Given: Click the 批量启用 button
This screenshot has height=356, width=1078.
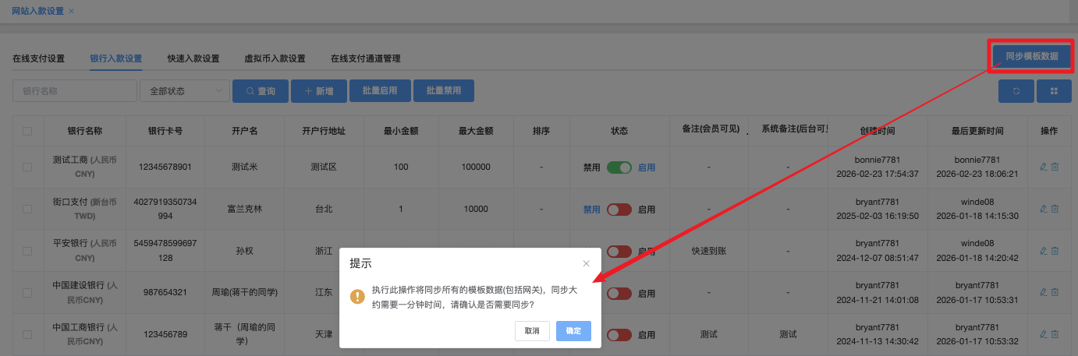Looking at the screenshot, I should [x=380, y=91].
